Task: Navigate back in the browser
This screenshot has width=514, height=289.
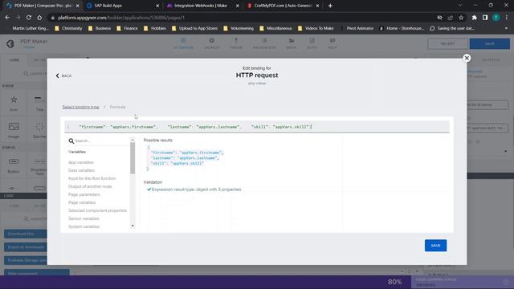Action: point(7,18)
